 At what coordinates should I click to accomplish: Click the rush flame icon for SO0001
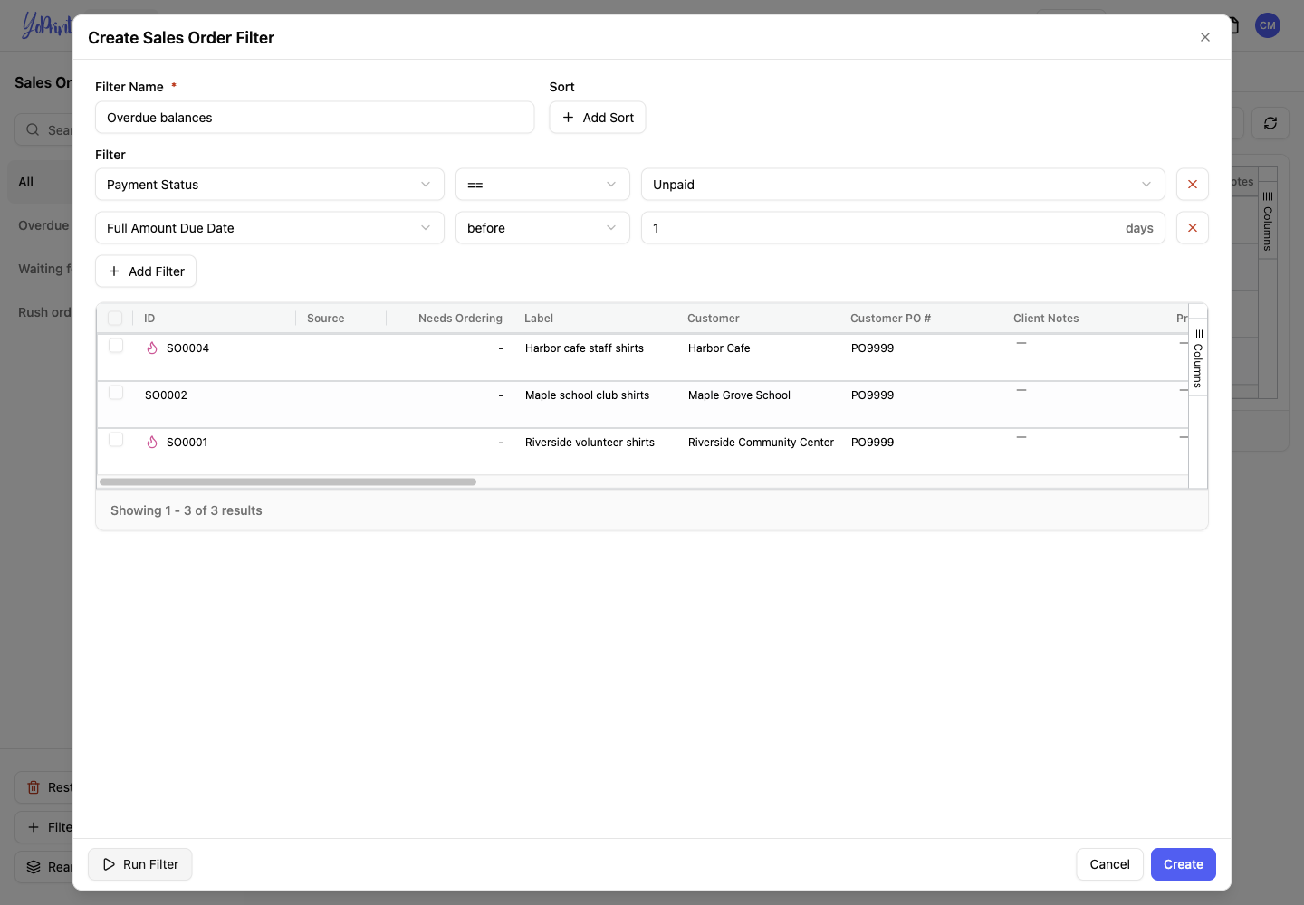click(152, 443)
